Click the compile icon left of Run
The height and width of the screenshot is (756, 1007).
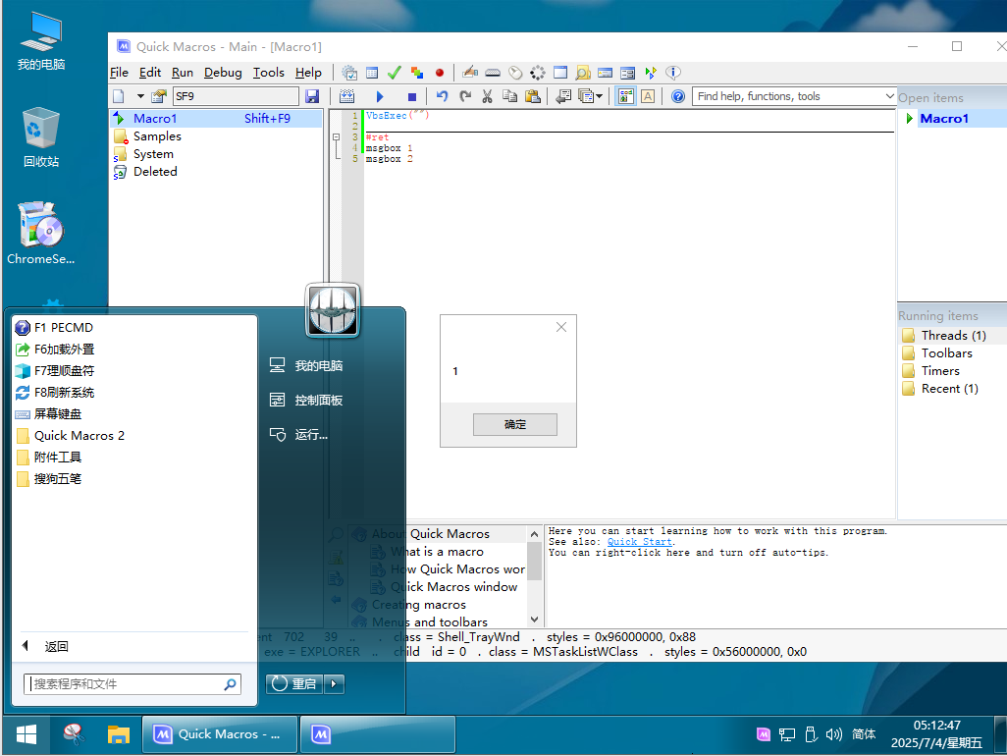coord(346,96)
